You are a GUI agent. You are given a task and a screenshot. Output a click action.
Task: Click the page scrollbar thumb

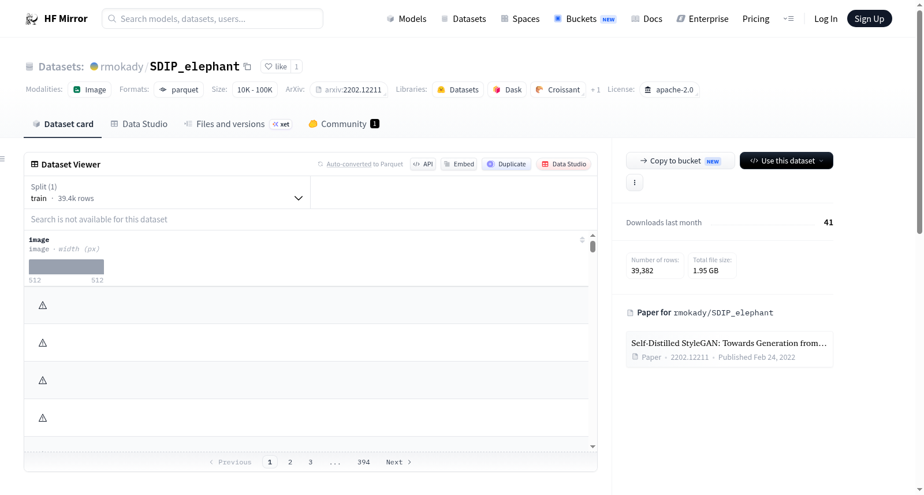pyautogui.click(x=919, y=121)
